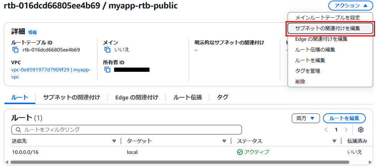Select ルート伝播の編集 menu item

(331, 50)
